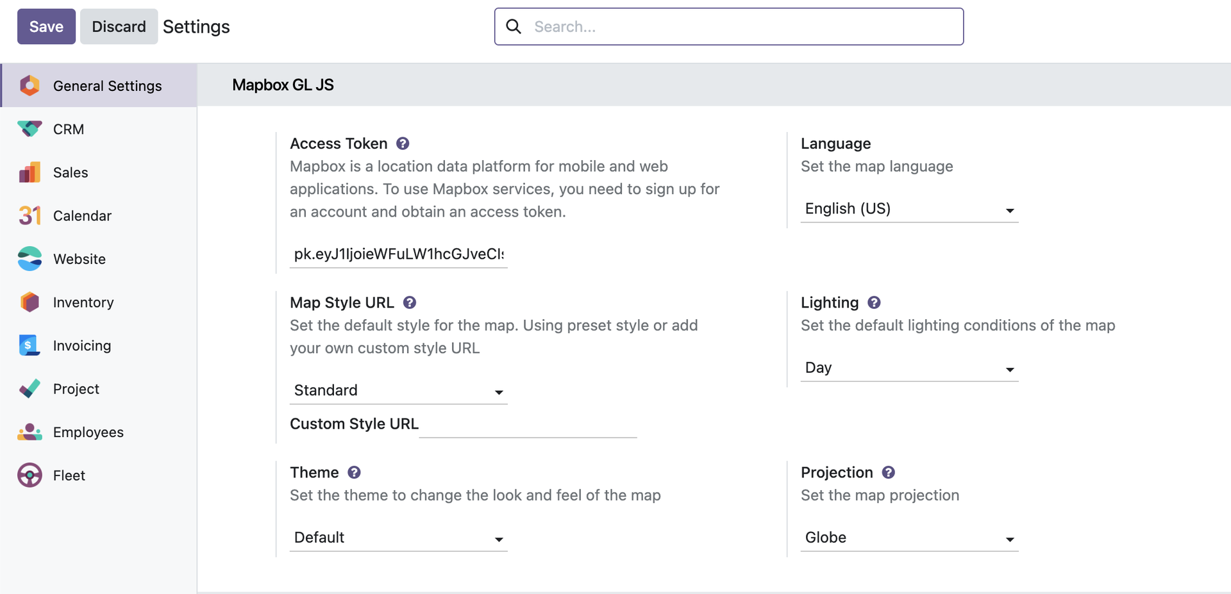
Task: Open the Theme dropdown set to Default
Action: pyautogui.click(x=398, y=538)
